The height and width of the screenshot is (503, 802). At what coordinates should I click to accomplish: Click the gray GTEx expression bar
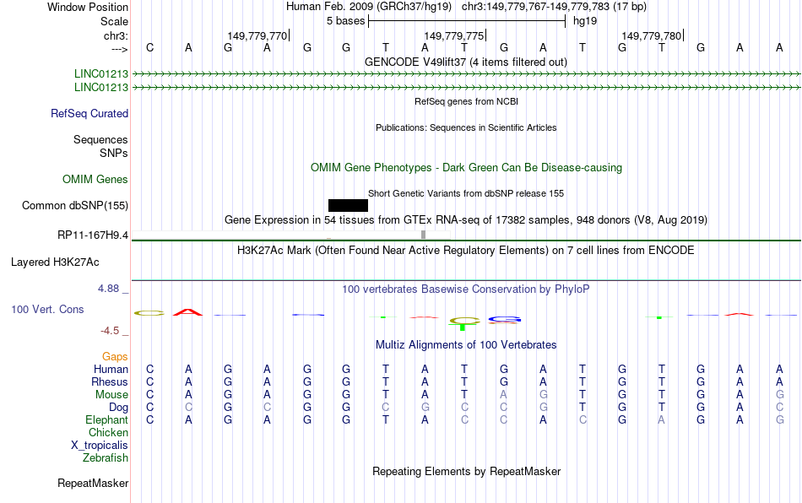coord(423,234)
